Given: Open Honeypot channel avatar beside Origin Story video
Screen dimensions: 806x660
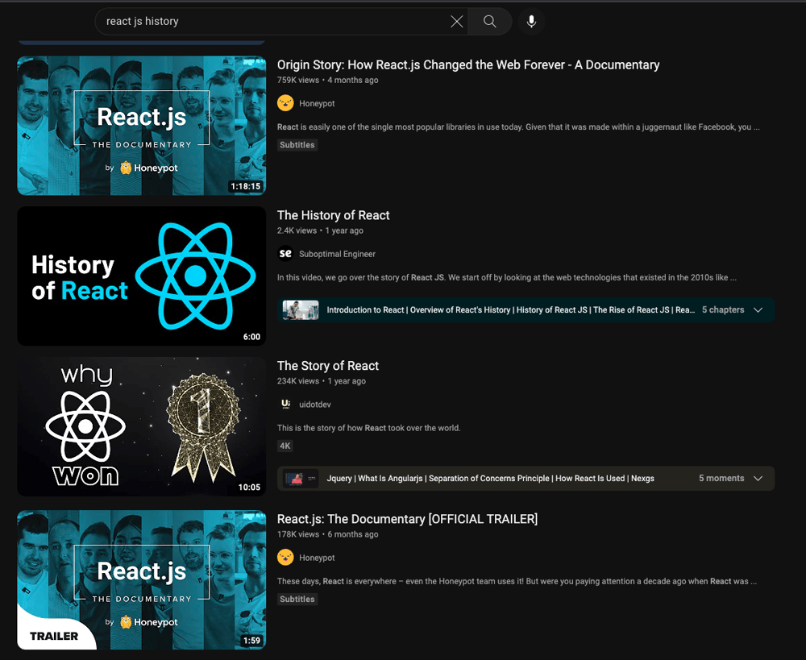Looking at the screenshot, I should pos(285,103).
